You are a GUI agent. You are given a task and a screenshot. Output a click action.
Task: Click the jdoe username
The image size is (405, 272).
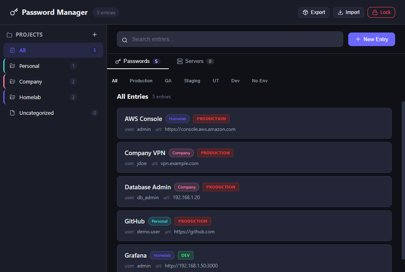(142, 163)
